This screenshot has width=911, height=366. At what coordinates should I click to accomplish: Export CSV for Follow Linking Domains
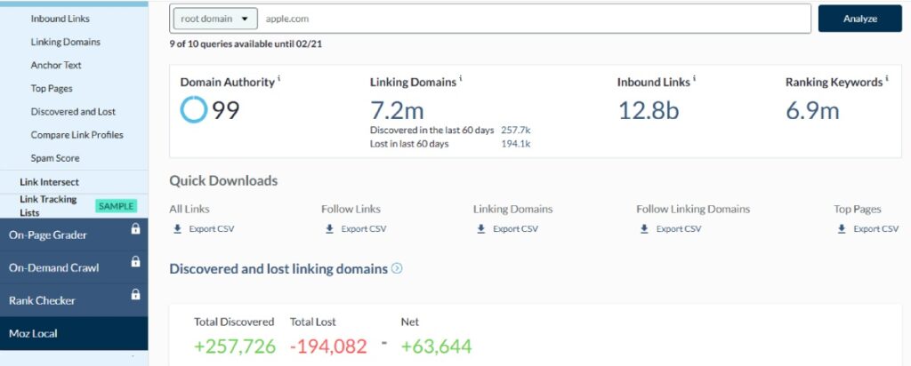pyautogui.click(x=679, y=228)
